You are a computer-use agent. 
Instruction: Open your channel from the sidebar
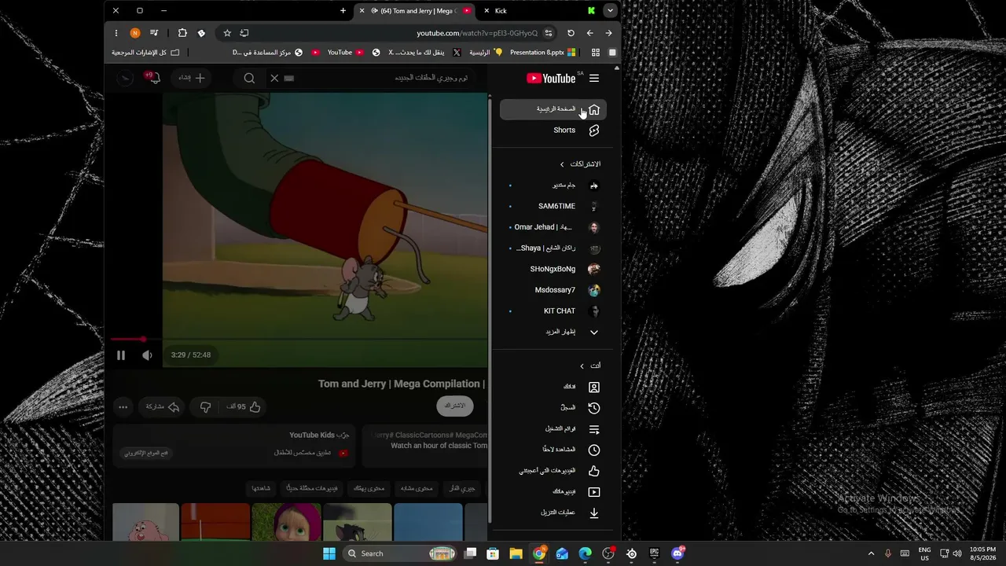coord(553,387)
